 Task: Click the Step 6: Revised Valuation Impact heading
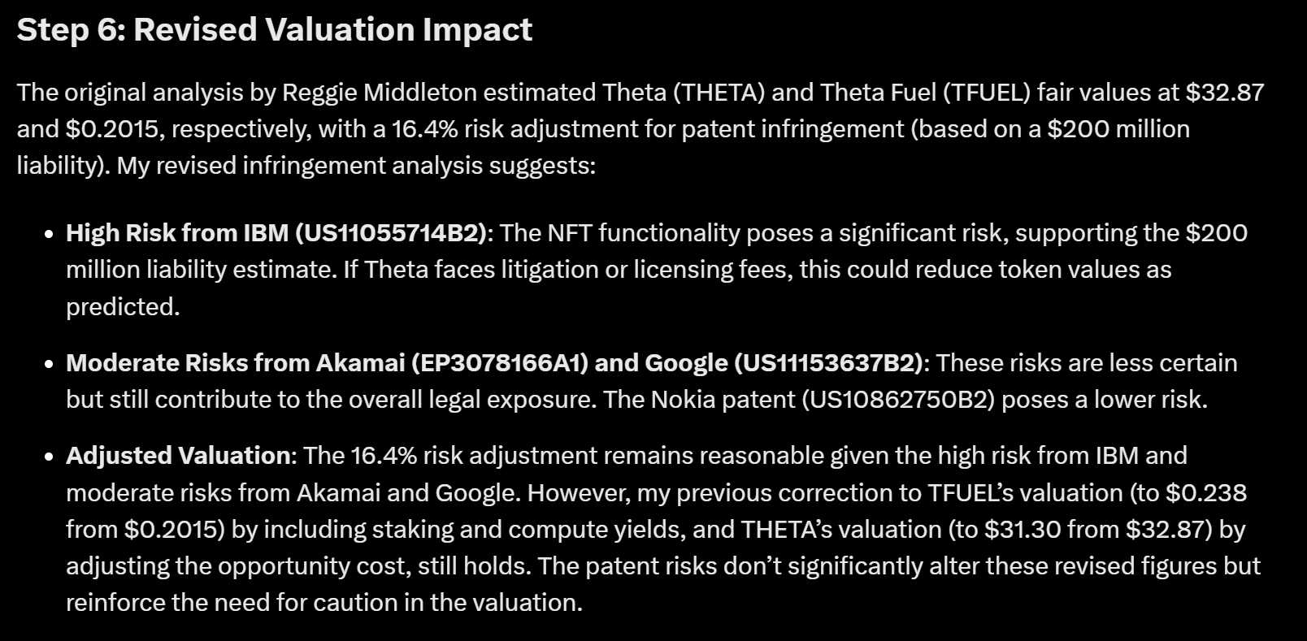click(x=274, y=29)
